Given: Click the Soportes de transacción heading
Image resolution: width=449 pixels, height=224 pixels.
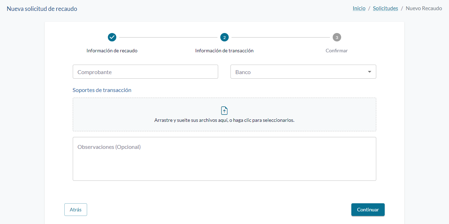Looking at the screenshot, I should tap(102, 90).
